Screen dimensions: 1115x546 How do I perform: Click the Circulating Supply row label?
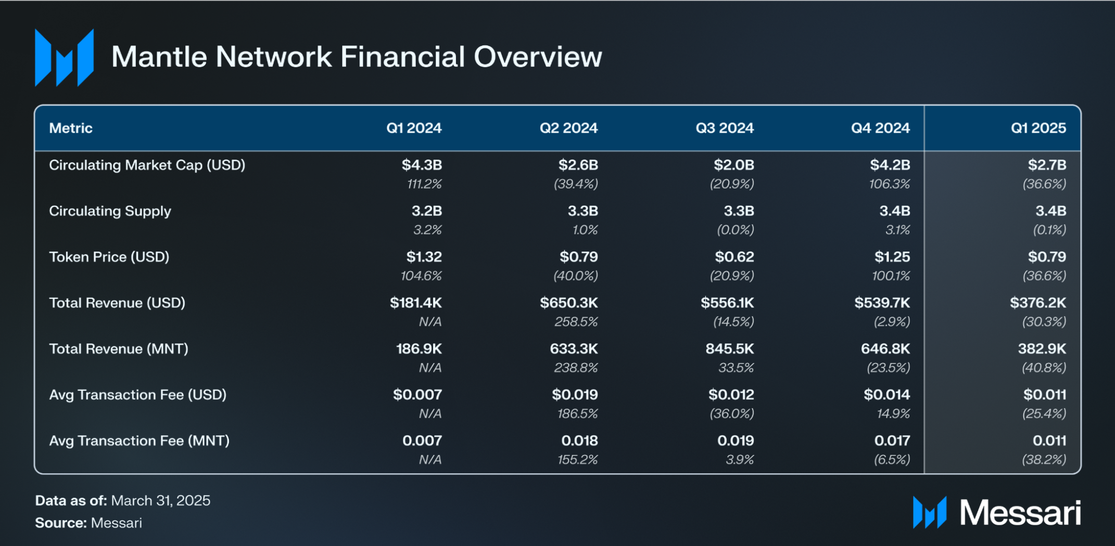pos(110,211)
